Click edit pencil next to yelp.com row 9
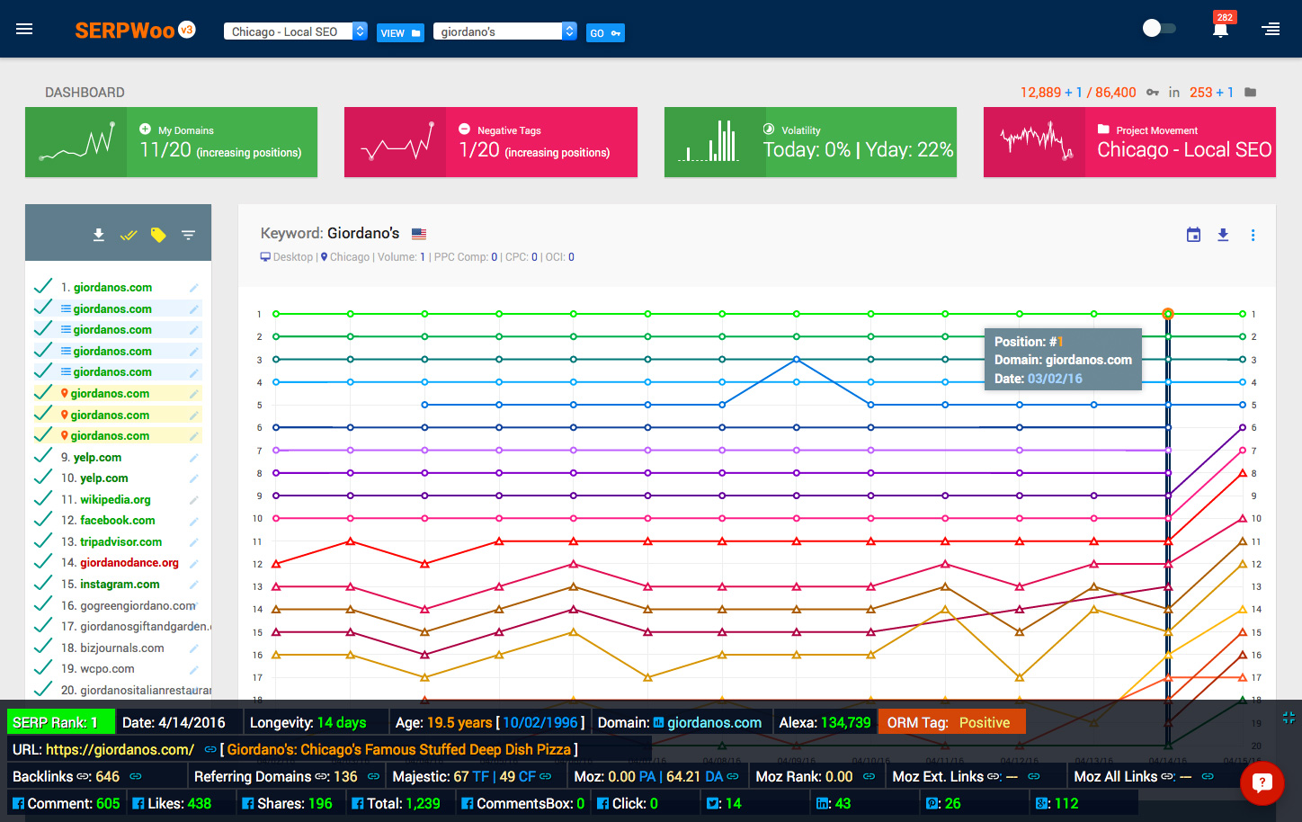 (x=193, y=458)
